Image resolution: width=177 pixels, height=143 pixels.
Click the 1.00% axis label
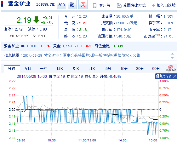pos(164,81)
